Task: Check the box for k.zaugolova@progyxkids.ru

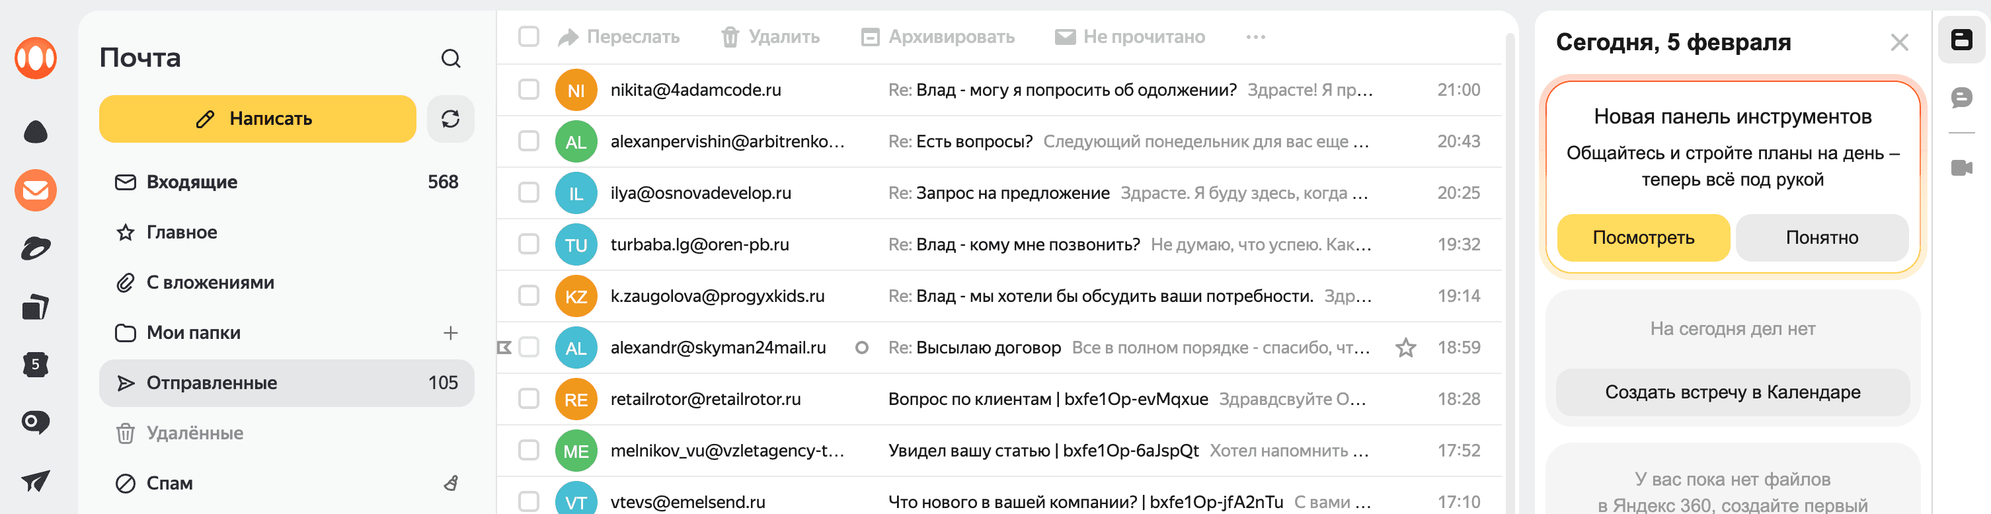Action: [x=529, y=296]
